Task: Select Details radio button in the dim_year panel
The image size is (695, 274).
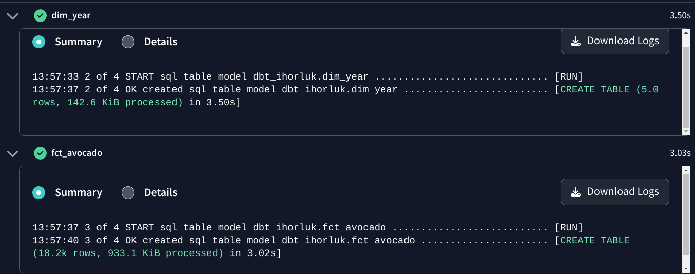Action: pyautogui.click(x=128, y=42)
